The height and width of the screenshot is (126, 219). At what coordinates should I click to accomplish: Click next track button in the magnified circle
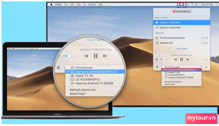pos(105,56)
